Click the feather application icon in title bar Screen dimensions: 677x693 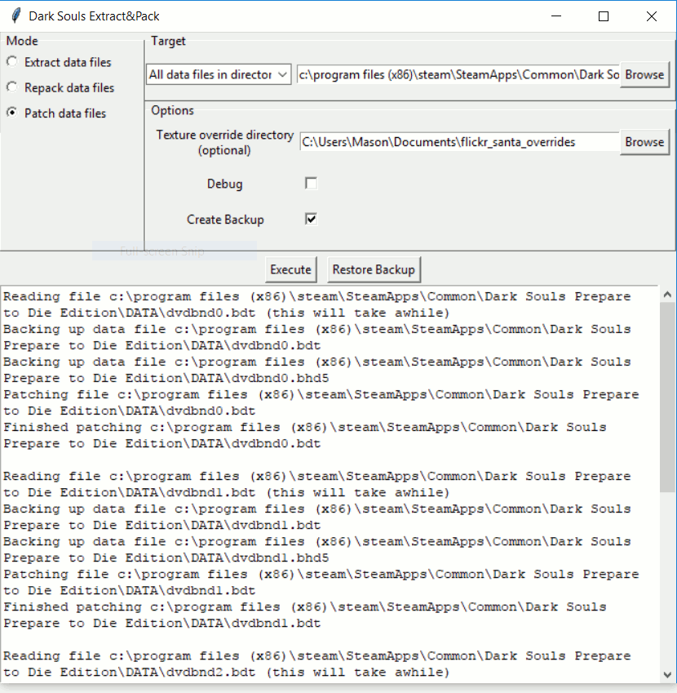15,16
